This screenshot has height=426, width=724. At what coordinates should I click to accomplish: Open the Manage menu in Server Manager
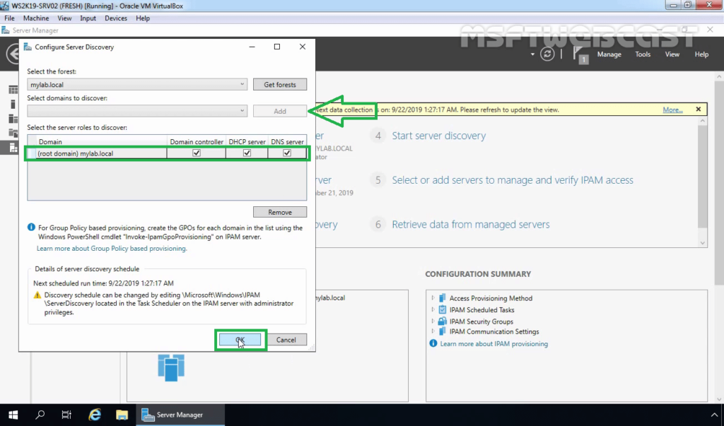pyautogui.click(x=609, y=54)
